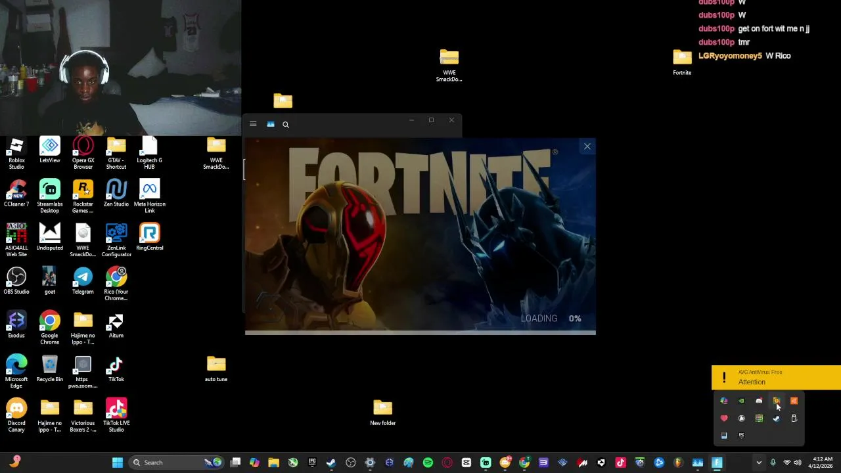Open Steam from the taskbar
841x473 pixels.
tap(330, 462)
